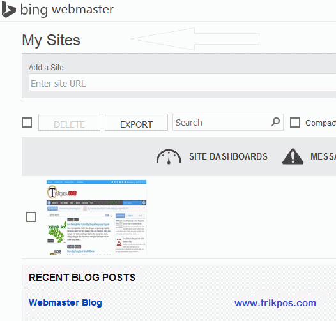Click the EXPORT button

tap(136, 123)
